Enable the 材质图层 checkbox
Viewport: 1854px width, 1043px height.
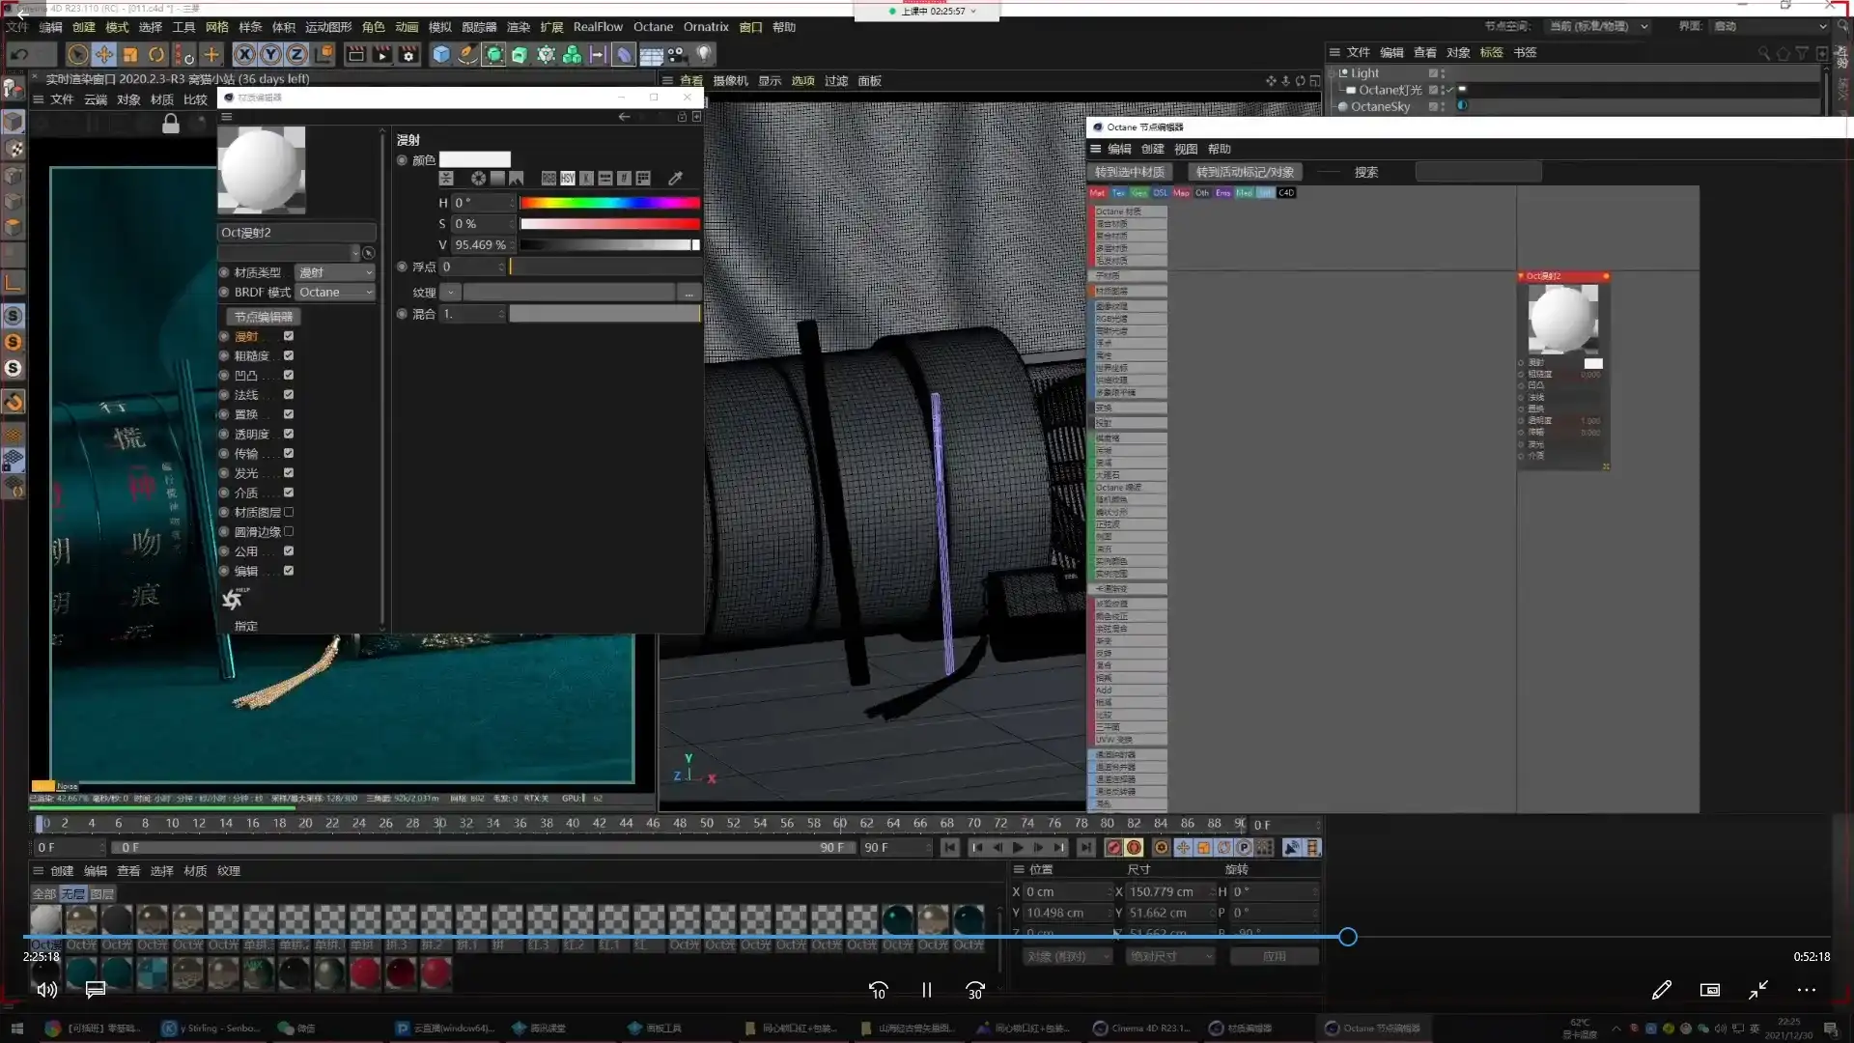[x=289, y=512]
